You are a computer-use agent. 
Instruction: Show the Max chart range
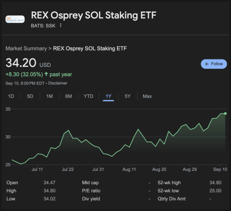pyautogui.click(x=147, y=96)
